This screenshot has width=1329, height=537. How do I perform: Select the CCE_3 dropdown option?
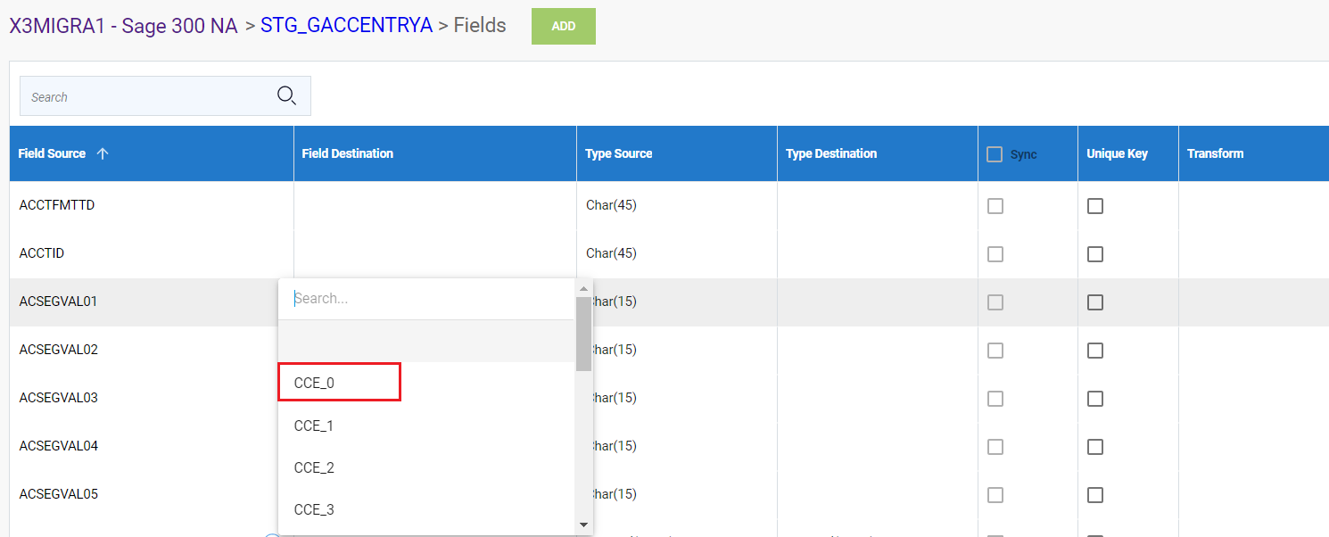click(314, 509)
